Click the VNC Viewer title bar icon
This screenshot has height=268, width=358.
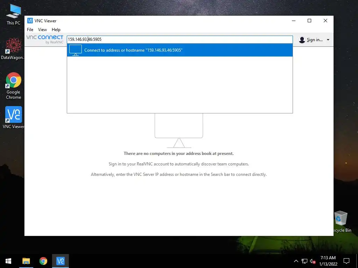[30, 21]
